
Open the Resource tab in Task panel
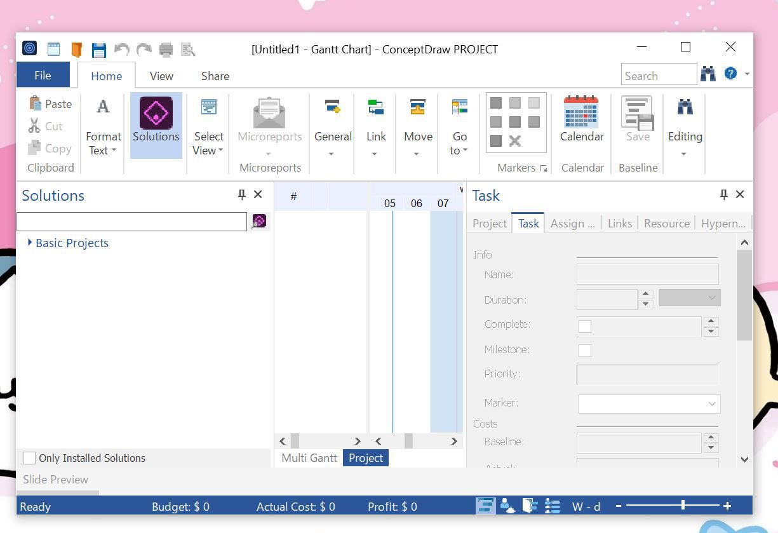tap(666, 223)
